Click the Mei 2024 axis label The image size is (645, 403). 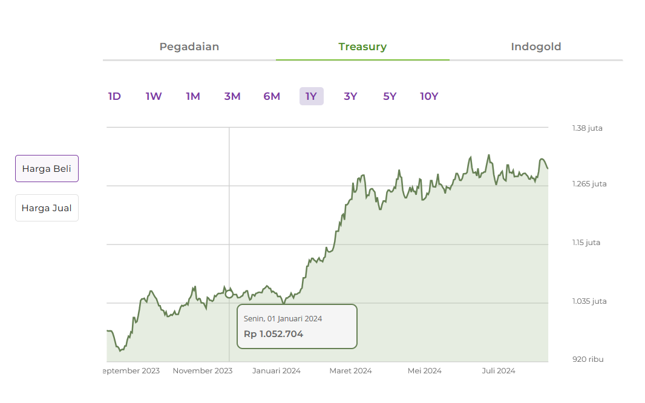coord(425,370)
